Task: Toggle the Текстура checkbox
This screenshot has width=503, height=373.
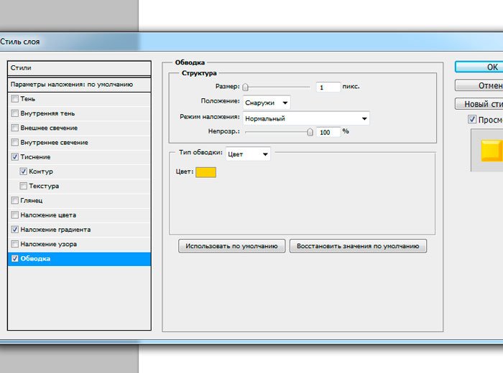Action: tap(24, 186)
